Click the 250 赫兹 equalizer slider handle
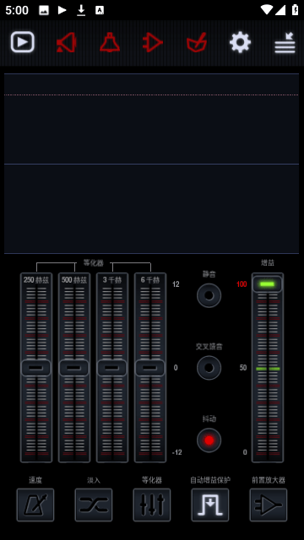Image resolution: width=304 pixels, height=540 pixels. pyautogui.click(x=36, y=368)
